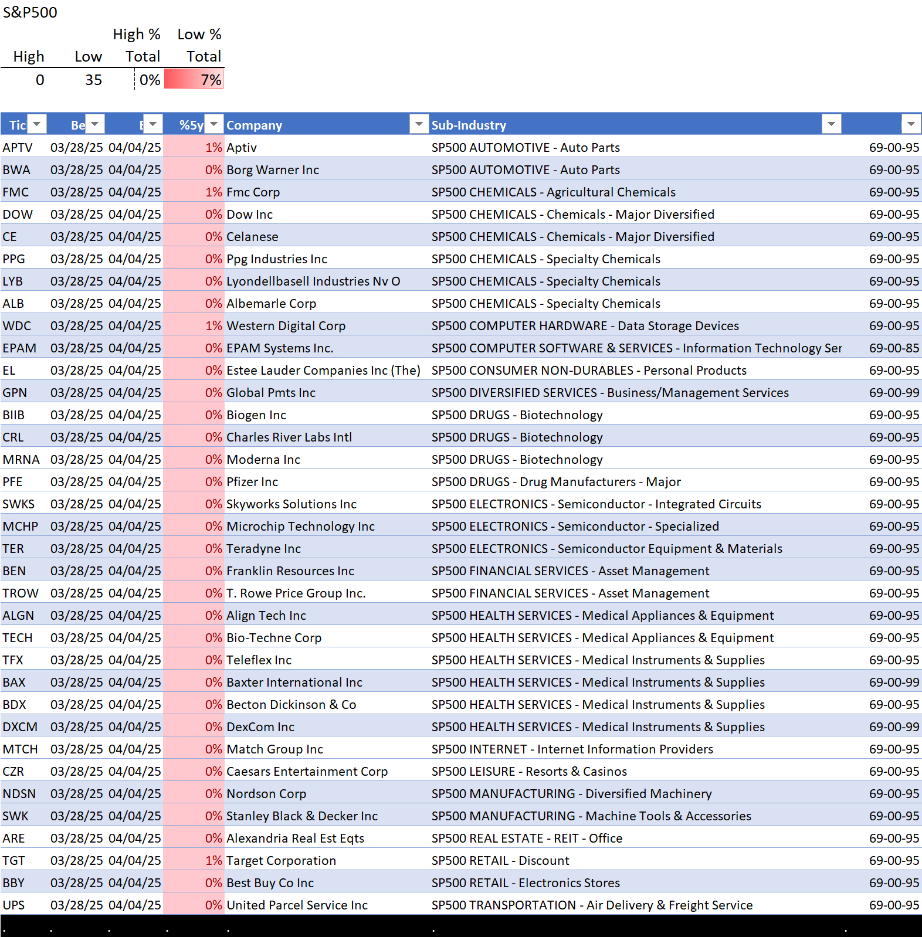
Task: Select the Low count cell showing 35
Action: (x=76, y=79)
